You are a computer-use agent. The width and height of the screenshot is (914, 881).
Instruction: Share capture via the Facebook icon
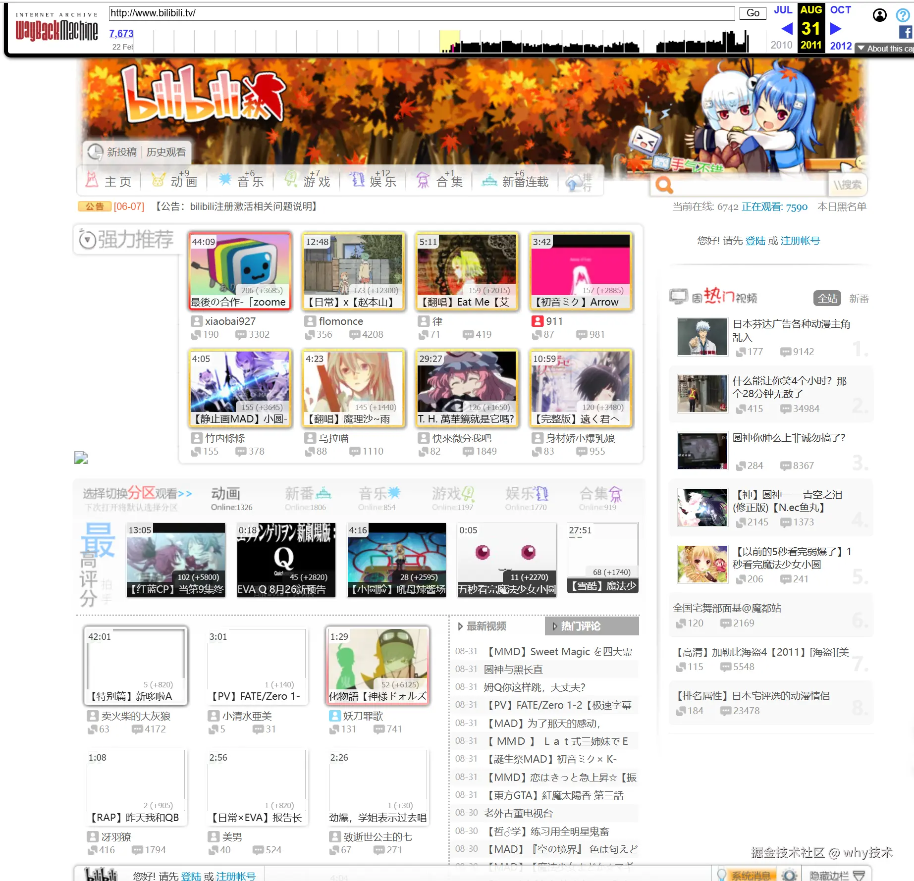click(906, 33)
